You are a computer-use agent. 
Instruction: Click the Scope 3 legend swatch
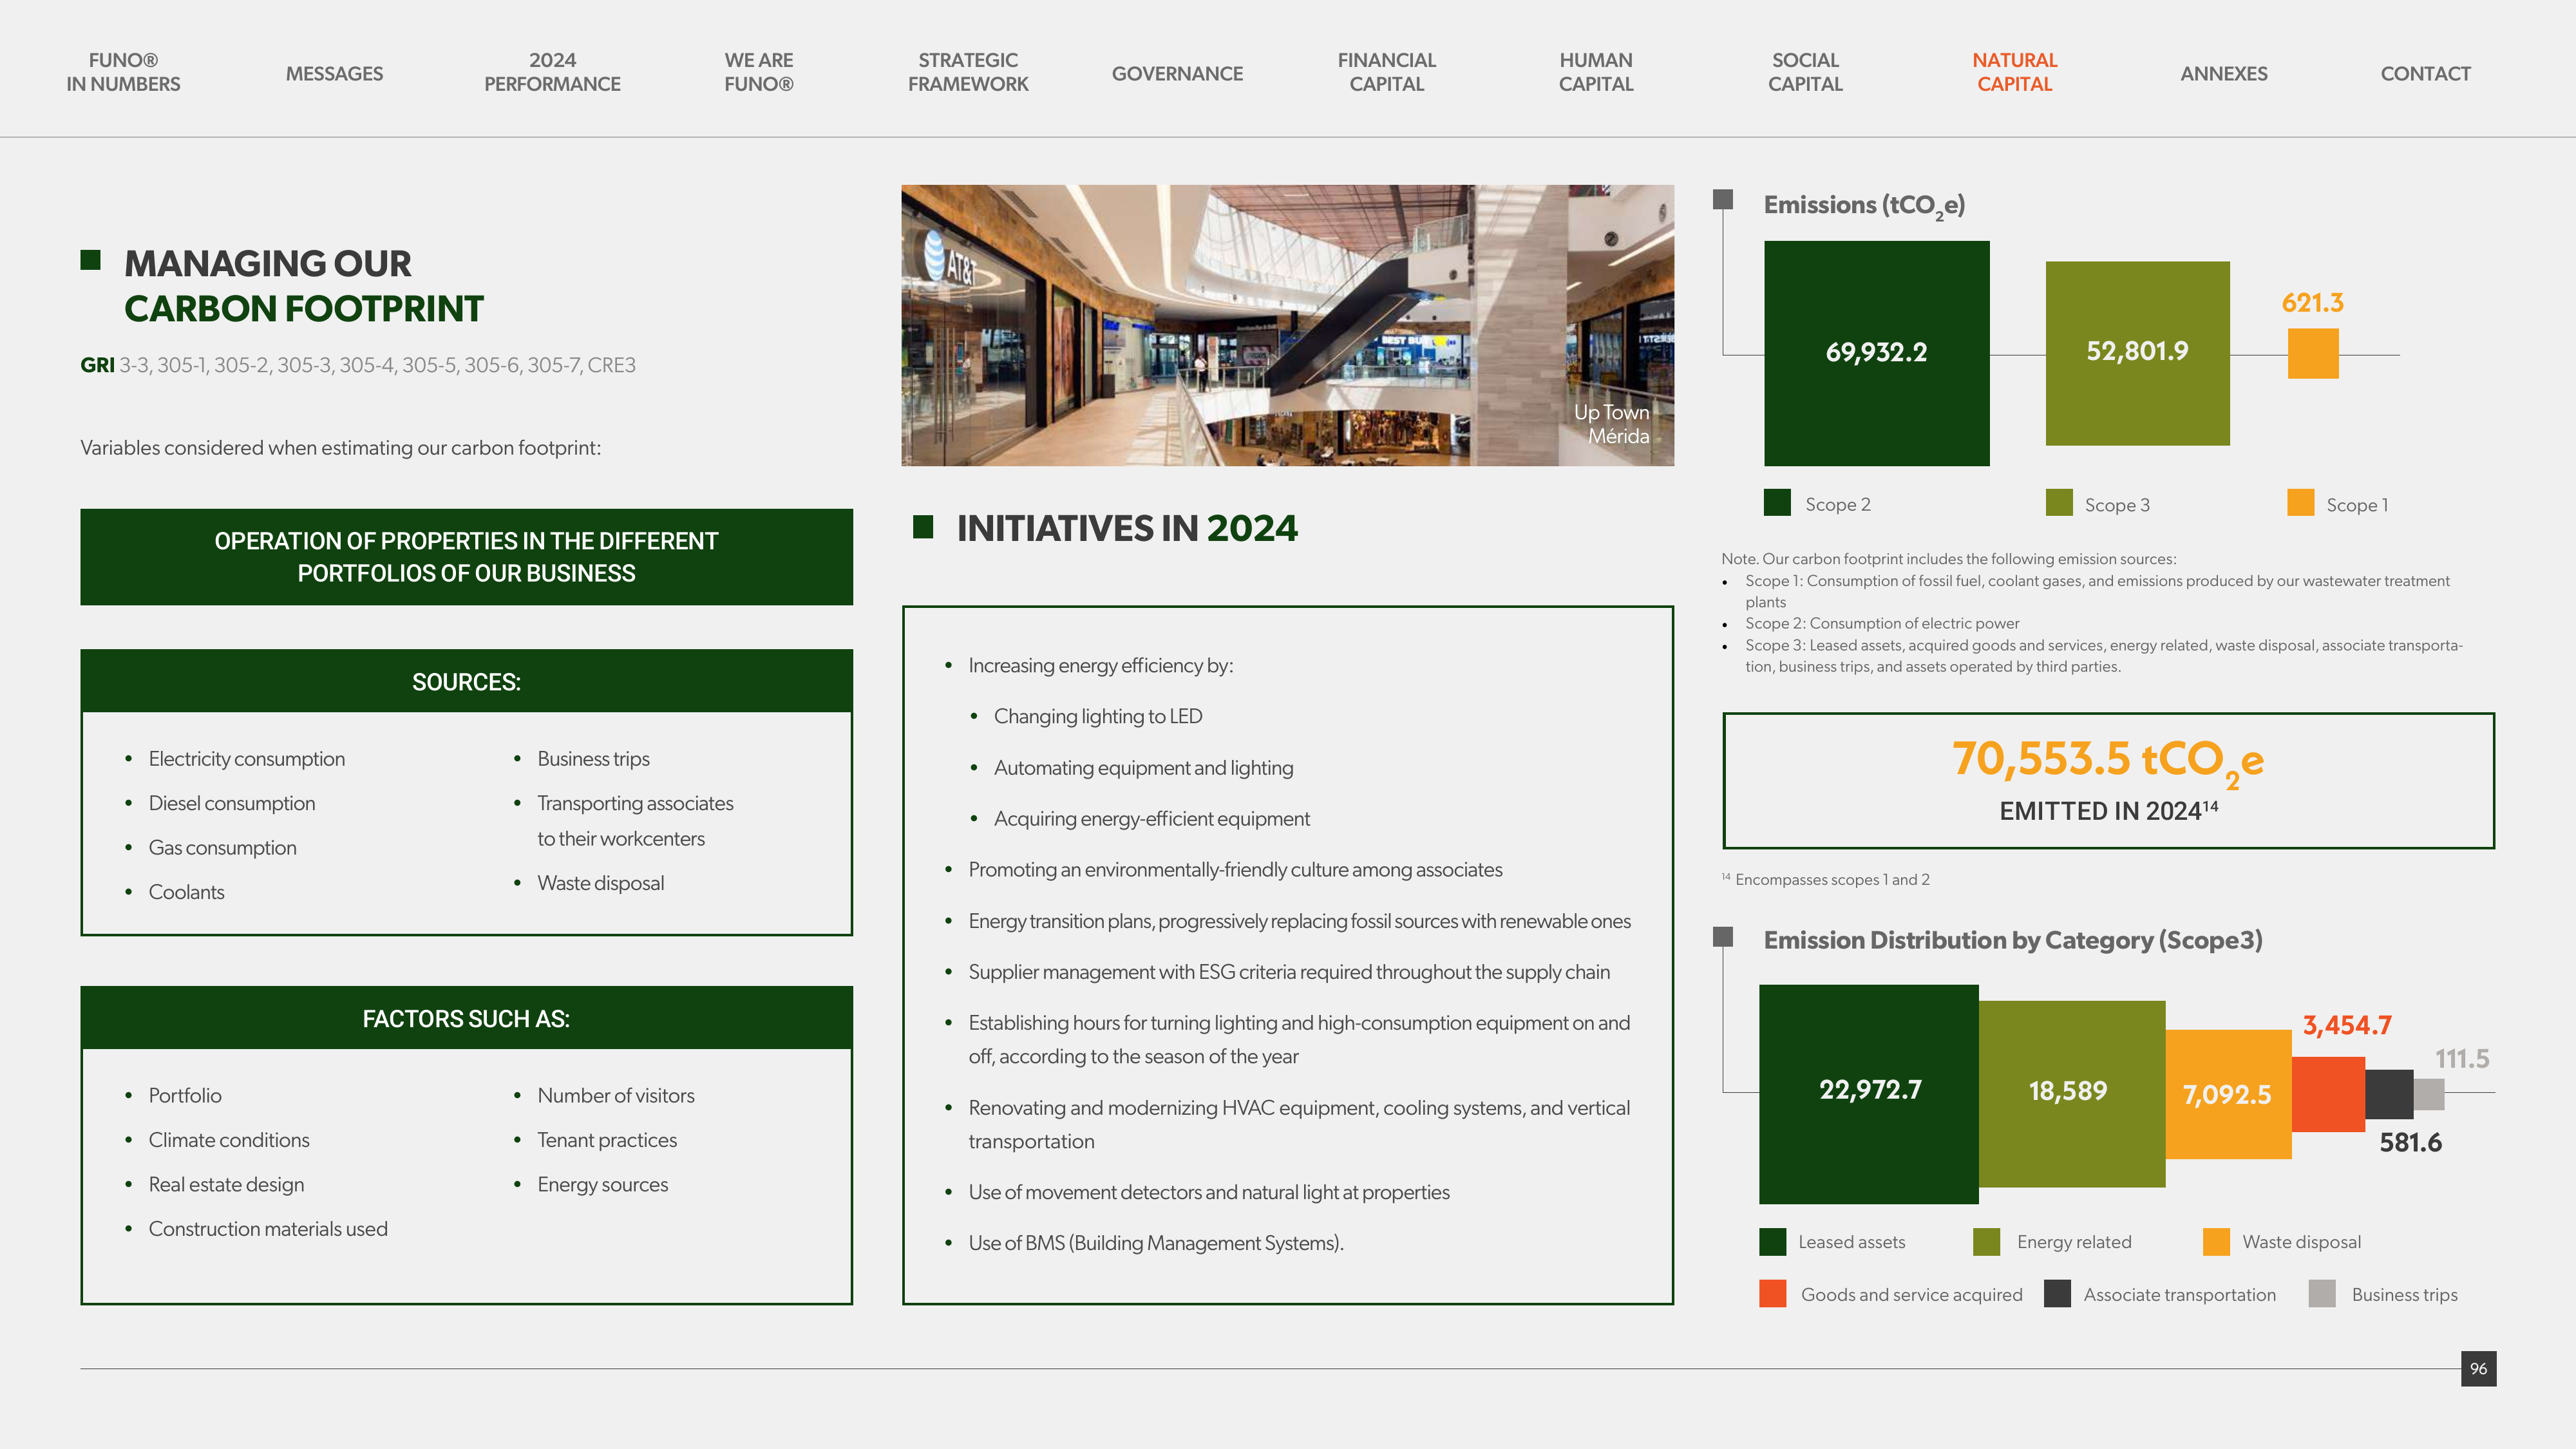pos(2059,503)
